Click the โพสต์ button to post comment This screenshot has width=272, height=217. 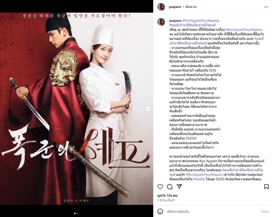tap(265, 211)
